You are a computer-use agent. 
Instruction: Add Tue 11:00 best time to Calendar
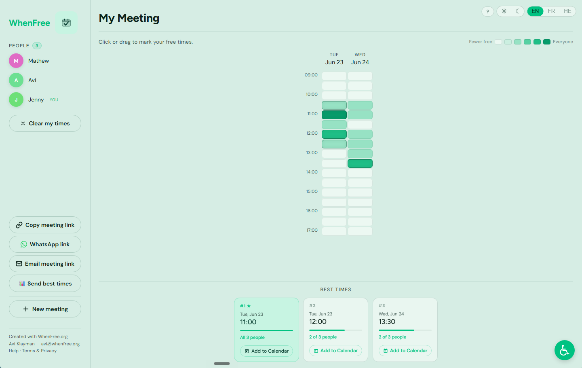click(x=266, y=351)
